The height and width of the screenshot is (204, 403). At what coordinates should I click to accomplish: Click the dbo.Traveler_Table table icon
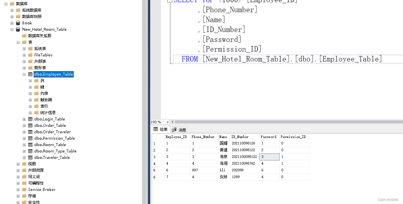30,158
